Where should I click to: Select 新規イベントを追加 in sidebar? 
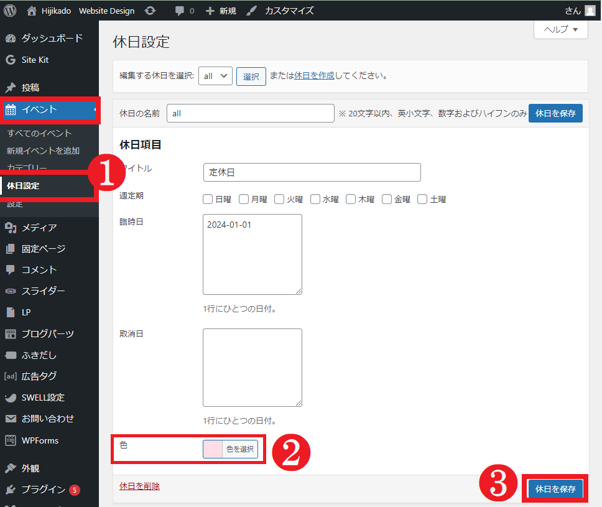[43, 151]
